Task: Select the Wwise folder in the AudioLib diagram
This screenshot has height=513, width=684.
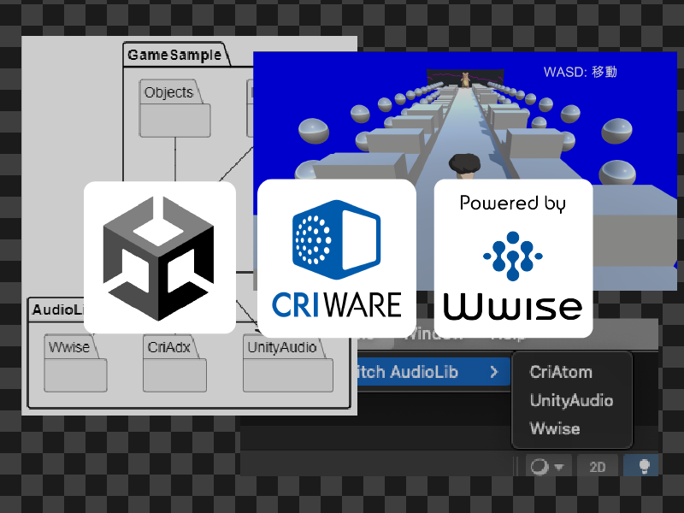Action: point(75,368)
